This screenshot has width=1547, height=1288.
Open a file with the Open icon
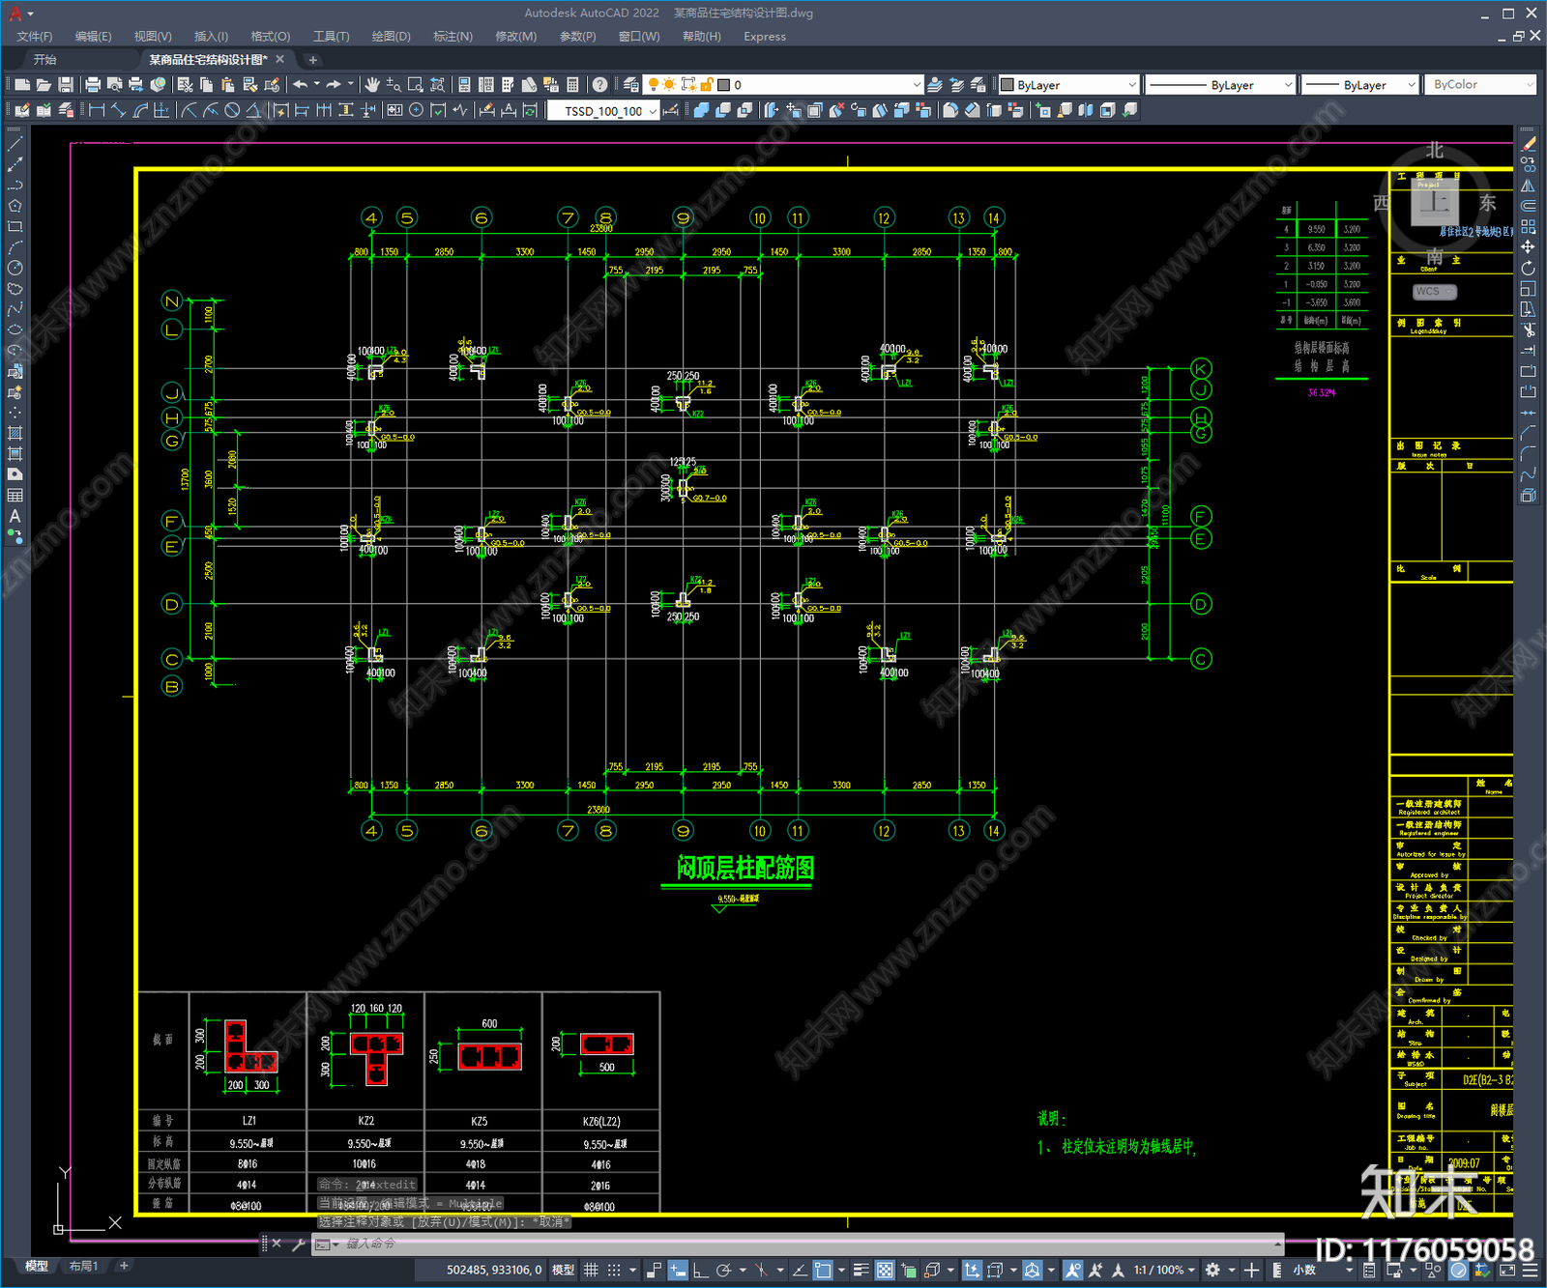coord(44,85)
